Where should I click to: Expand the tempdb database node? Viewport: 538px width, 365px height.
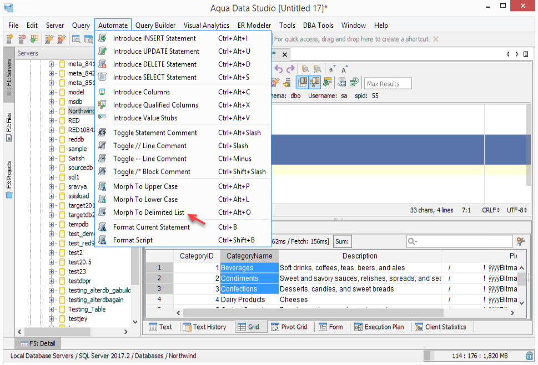click(52, 224)
